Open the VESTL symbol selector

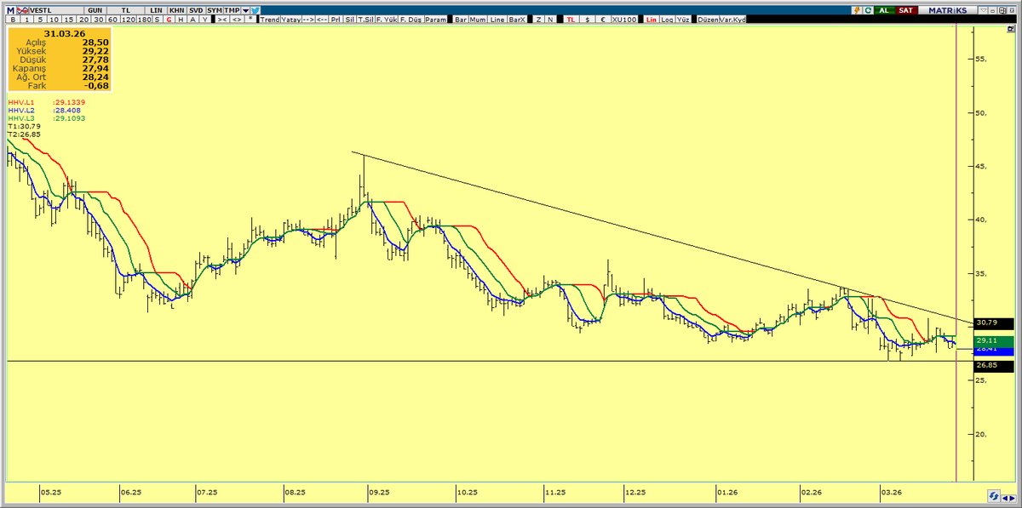click(x=55, y=9)
